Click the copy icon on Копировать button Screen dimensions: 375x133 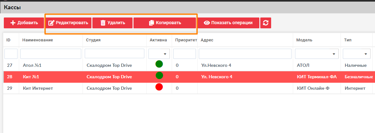pos(151,23)
